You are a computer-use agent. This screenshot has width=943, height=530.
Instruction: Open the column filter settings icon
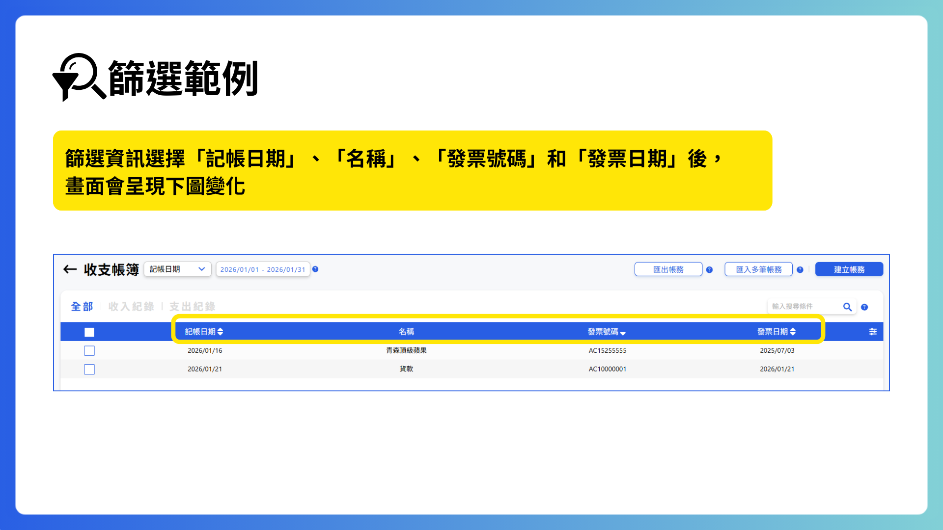point(873,331)
